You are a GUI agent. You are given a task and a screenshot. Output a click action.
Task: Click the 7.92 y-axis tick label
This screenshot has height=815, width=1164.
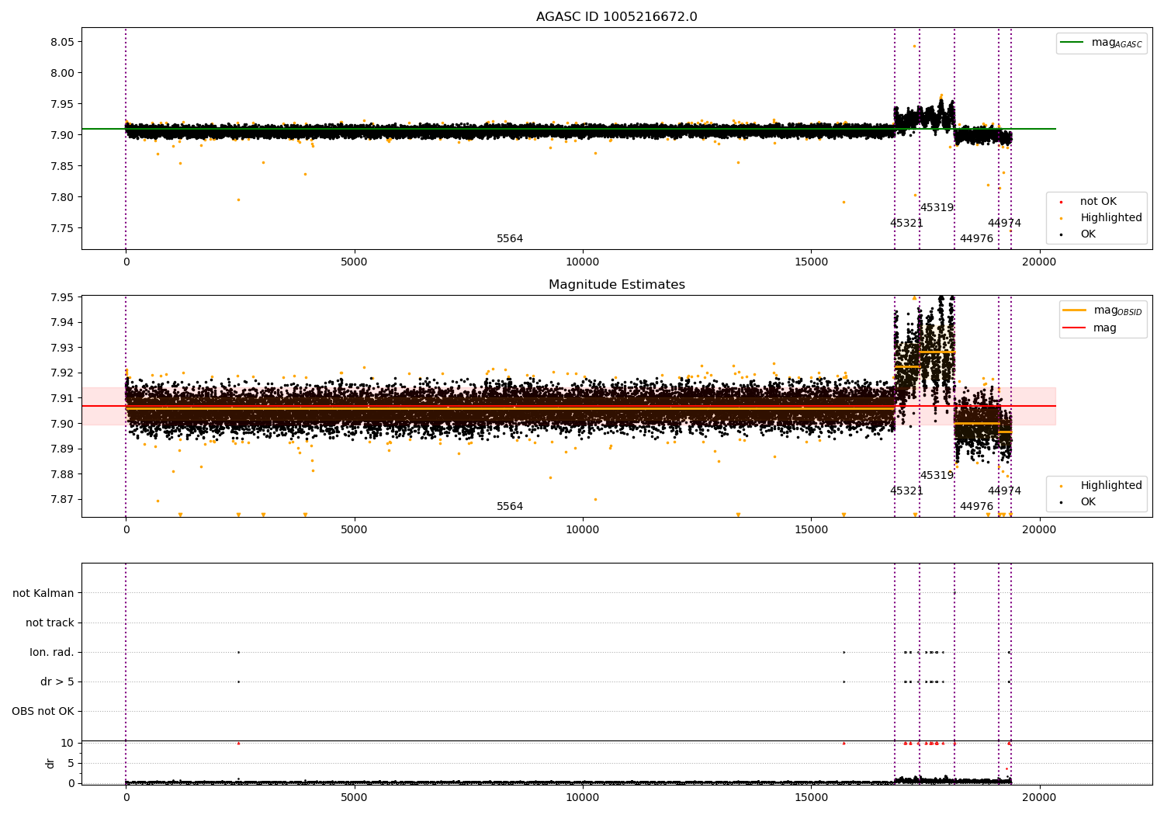[x=63, y=373]
